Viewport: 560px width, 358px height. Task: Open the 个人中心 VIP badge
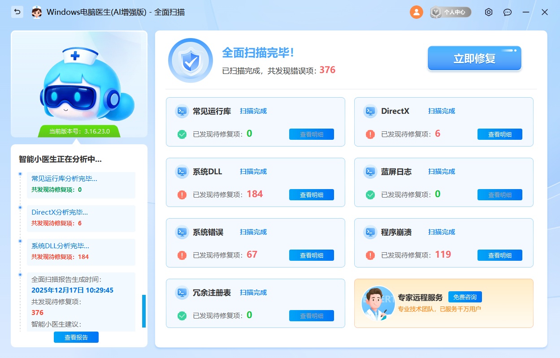click(451, 12)
